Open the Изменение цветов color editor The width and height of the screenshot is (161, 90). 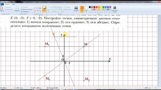click(x=115, y=9)
